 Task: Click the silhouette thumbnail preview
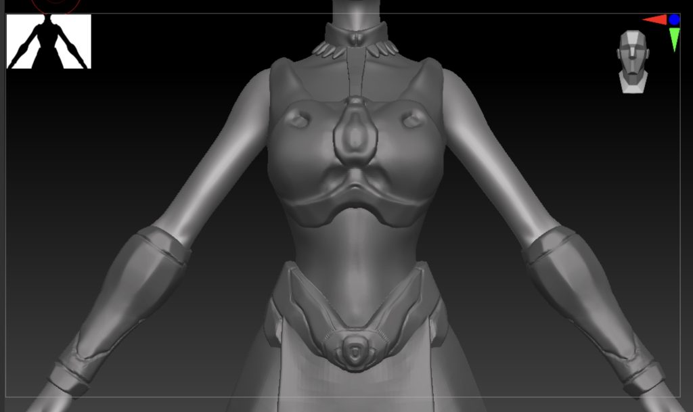[49, 41]
